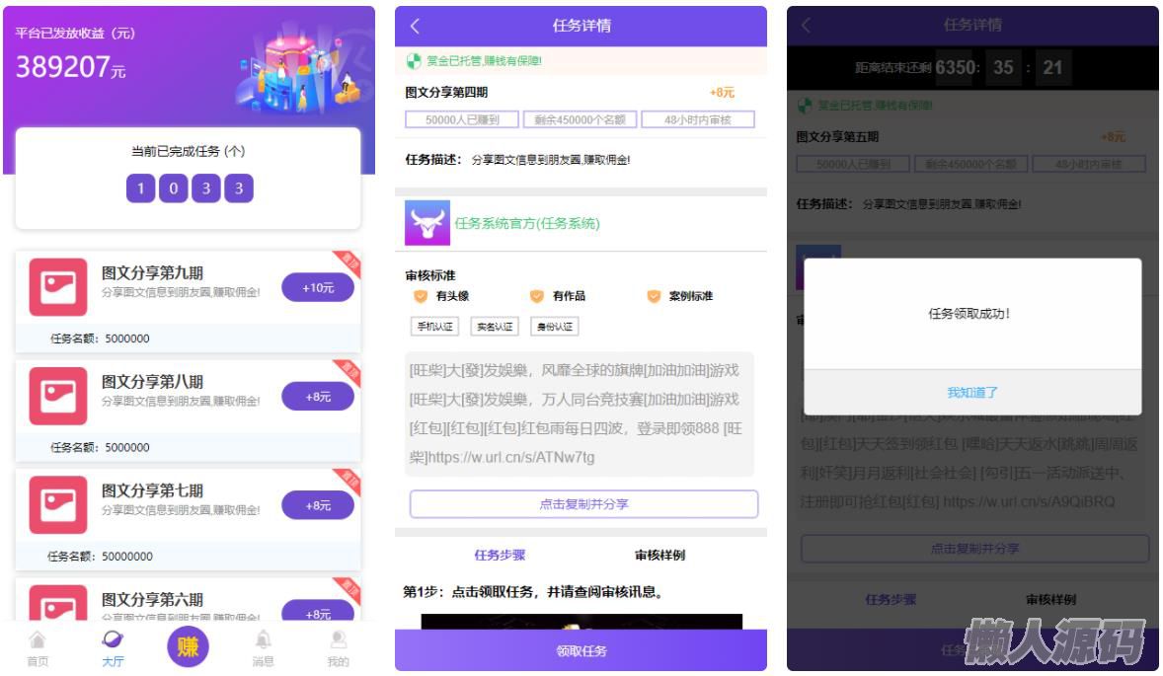Click the 有头像 check badge
Viewport: 1163px width, 676px height.
tap(421, 296)
